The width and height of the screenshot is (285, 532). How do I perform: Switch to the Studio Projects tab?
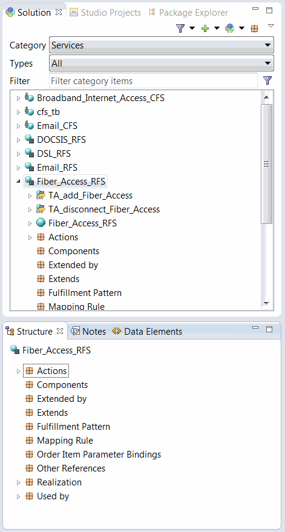pyautogui.click(x=105, y=13)
